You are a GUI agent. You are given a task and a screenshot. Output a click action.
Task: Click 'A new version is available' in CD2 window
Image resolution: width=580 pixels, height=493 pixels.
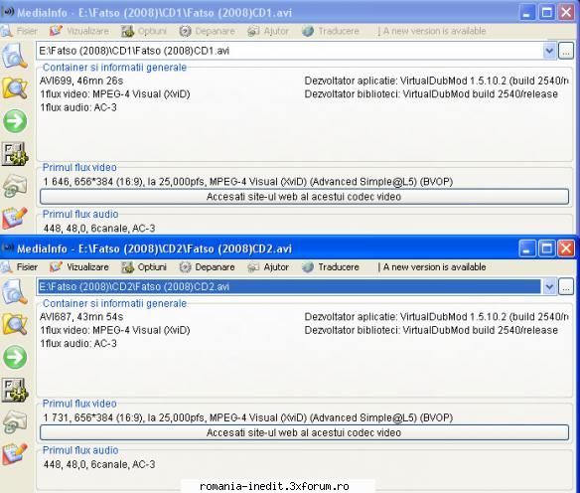(x=434, y=266)
